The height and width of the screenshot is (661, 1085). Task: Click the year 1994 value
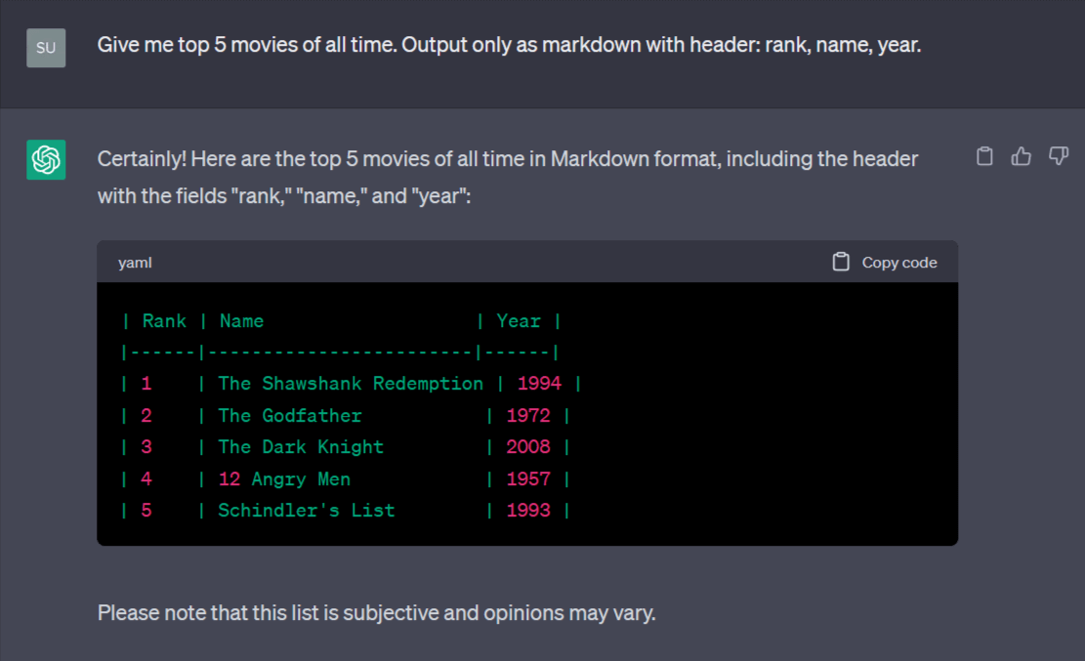[x=540, y=384]
